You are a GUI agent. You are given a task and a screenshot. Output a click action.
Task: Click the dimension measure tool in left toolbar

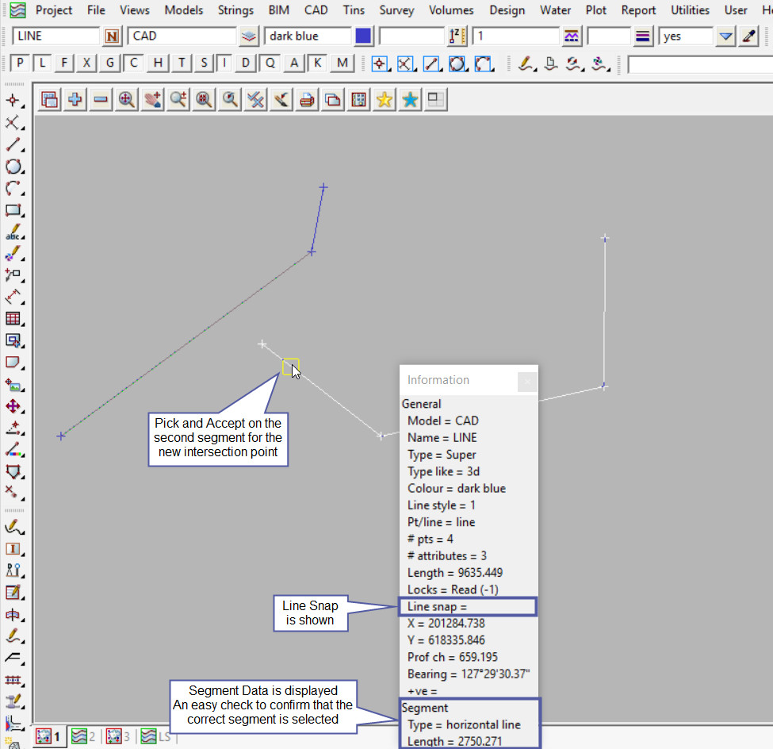click(13, 297)
